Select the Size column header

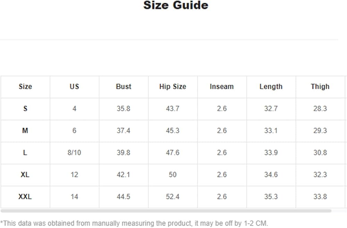click(x=25, y=87)
